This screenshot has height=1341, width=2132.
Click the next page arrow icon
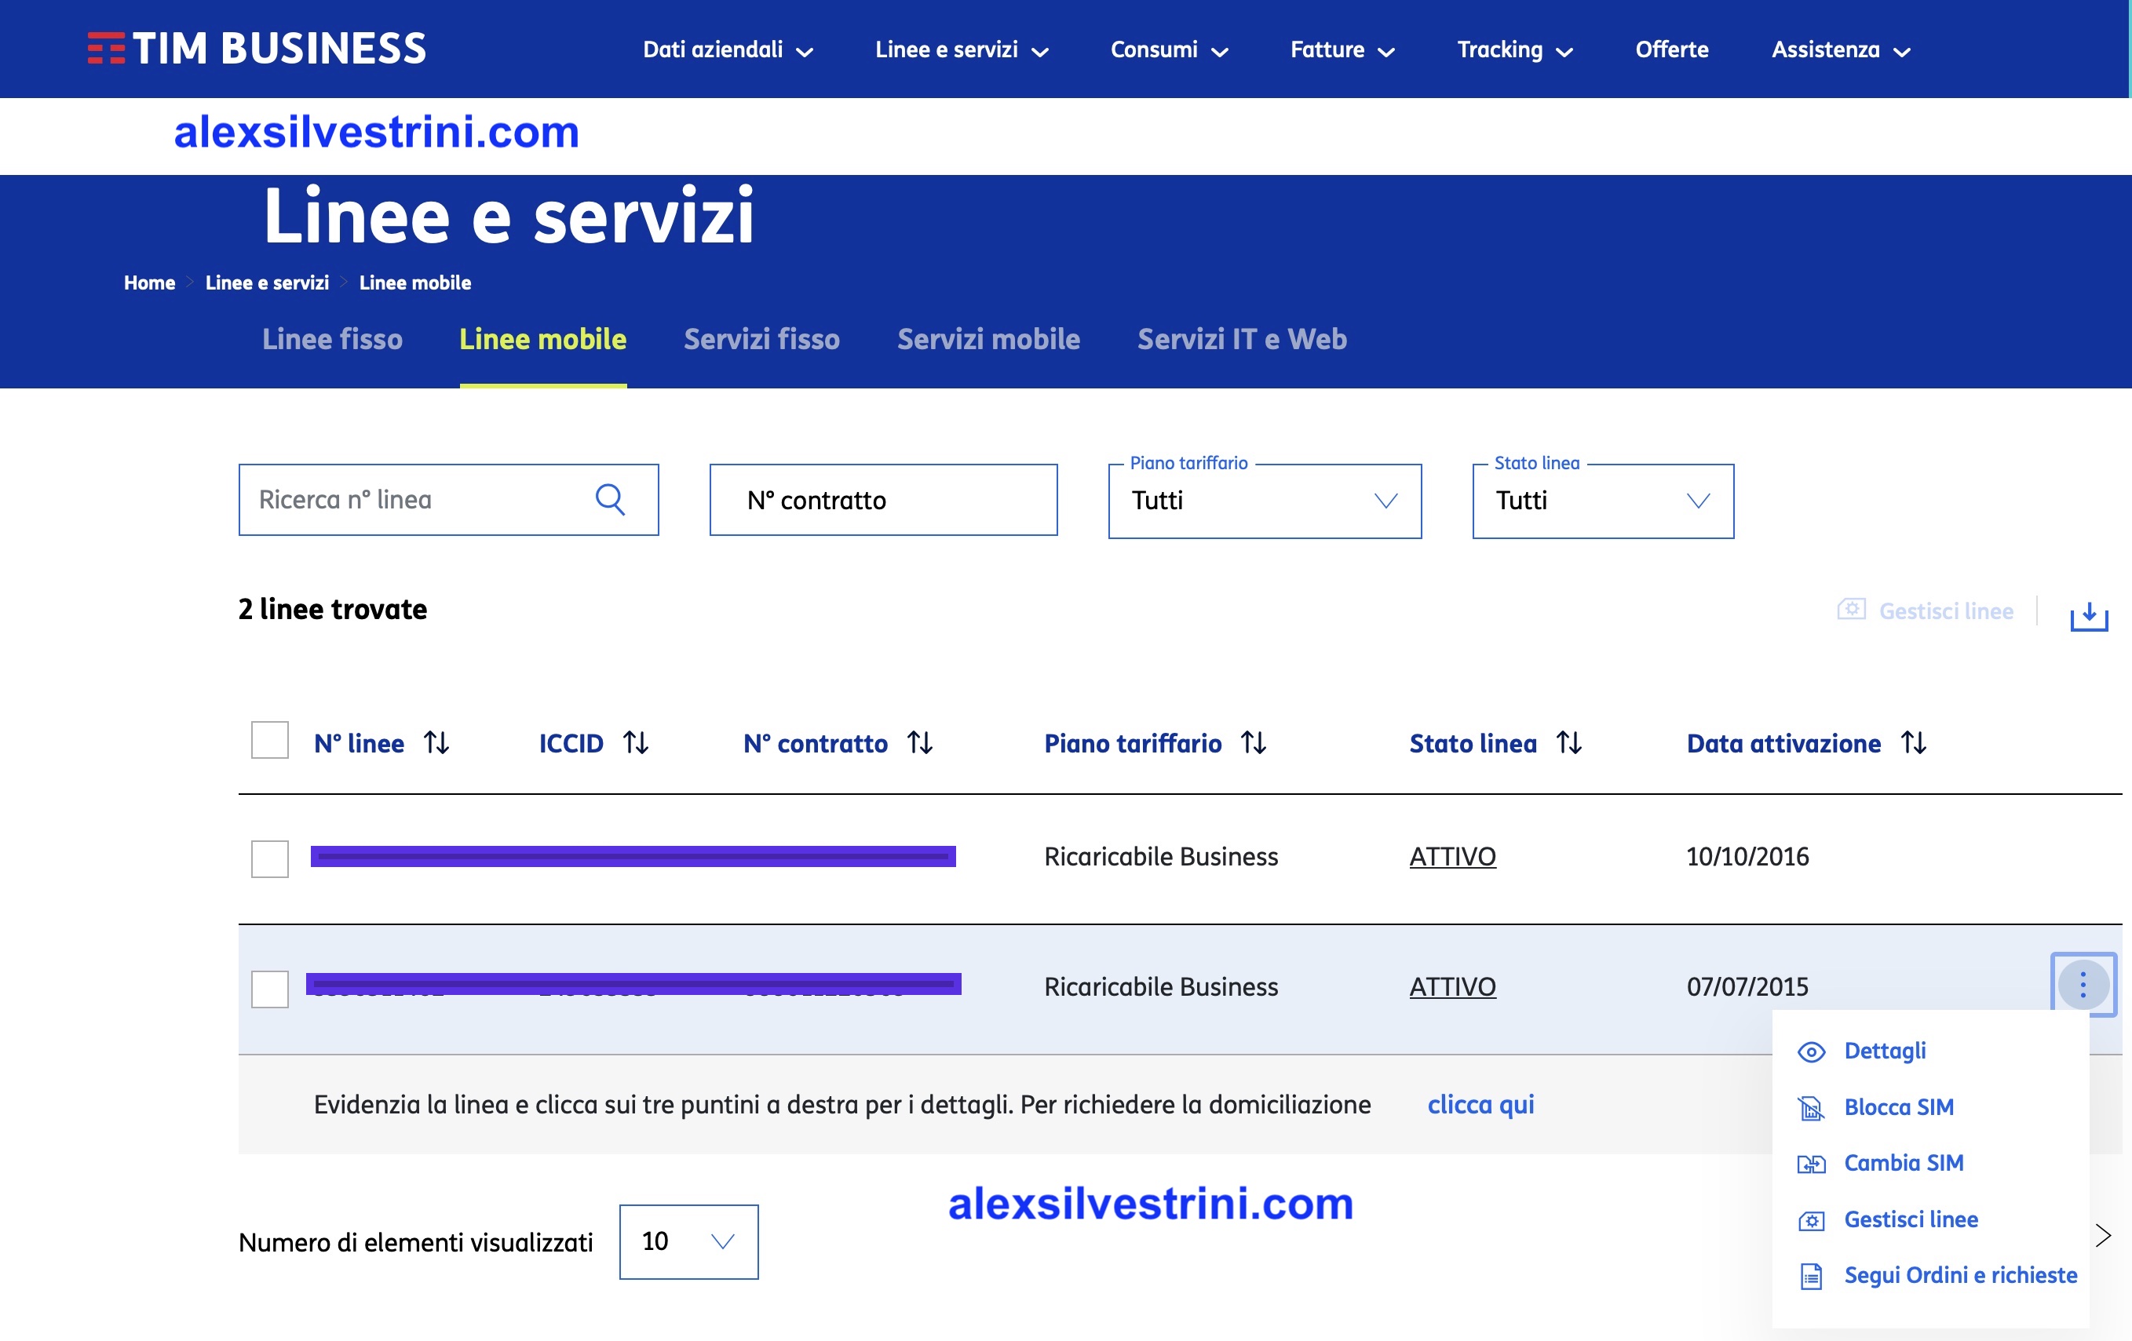pyautogui.click(x=2103, y=1235)
